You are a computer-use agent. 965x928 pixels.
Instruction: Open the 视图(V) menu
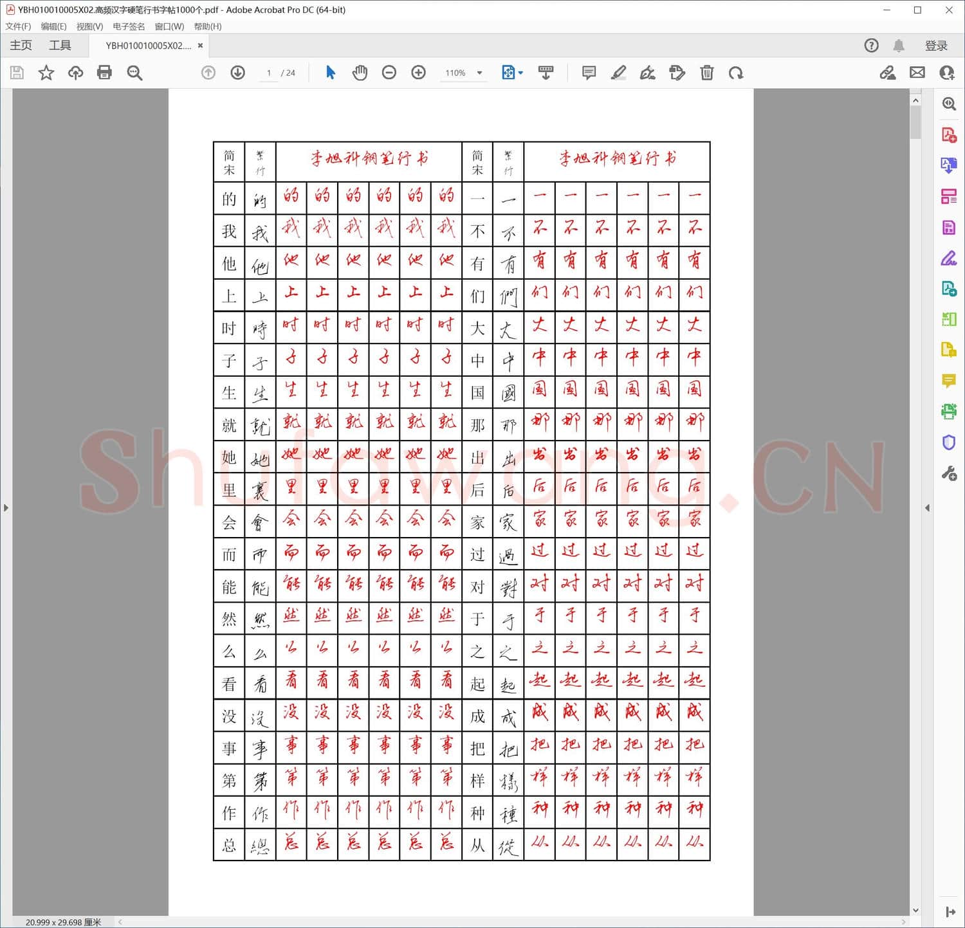(89, 26)
